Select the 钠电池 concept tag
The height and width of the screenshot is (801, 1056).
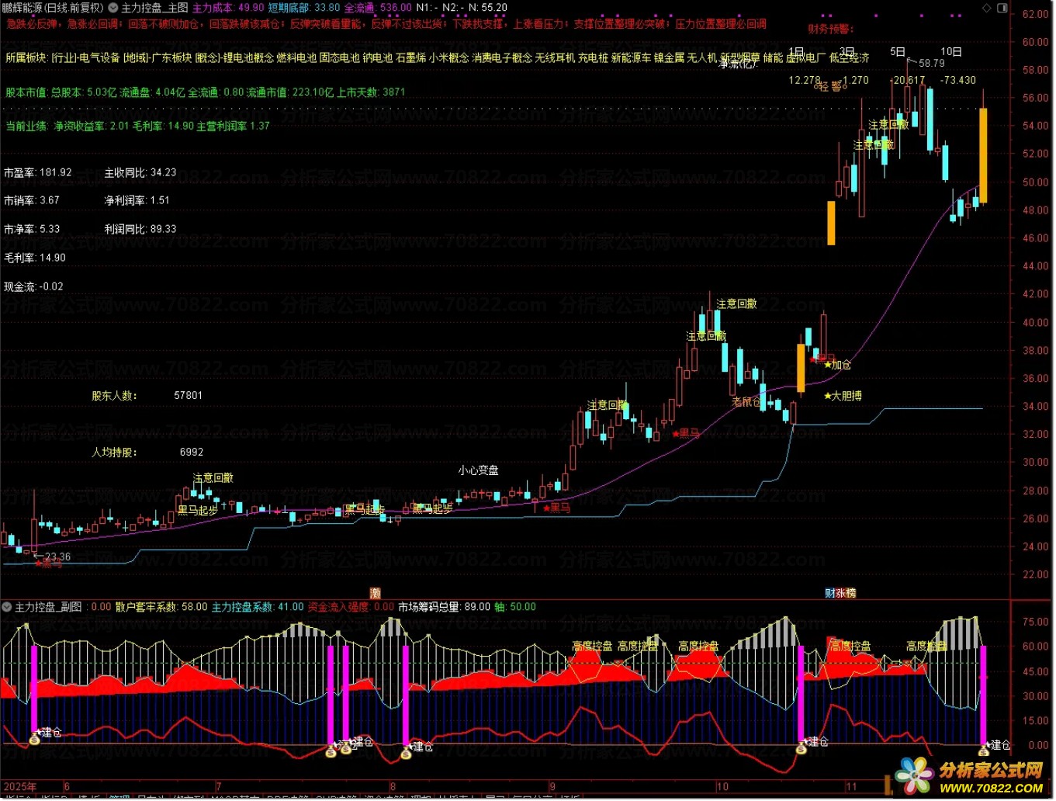click(378, 57)
